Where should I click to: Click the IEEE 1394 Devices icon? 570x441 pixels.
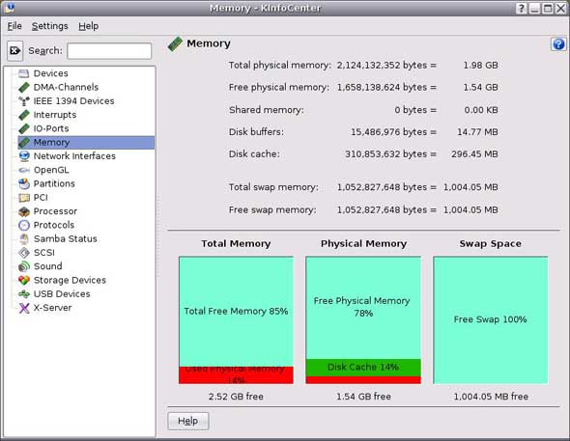click(24, 101)
